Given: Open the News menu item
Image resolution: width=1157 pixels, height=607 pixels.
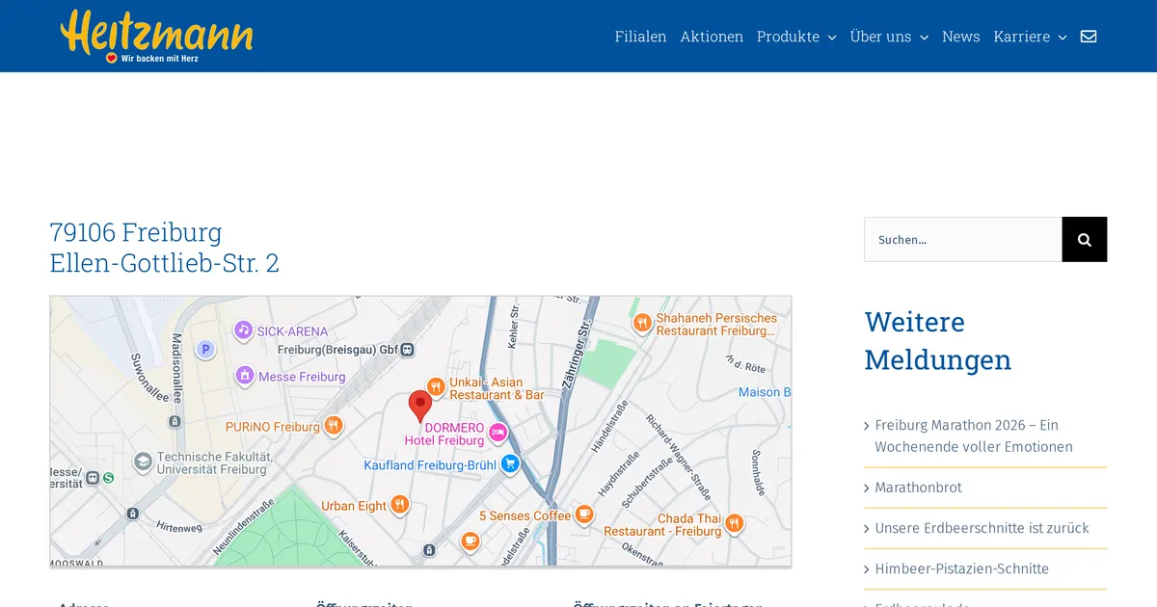Looking at the screenshot, I should pyautogui.click(x=960, y=37).
